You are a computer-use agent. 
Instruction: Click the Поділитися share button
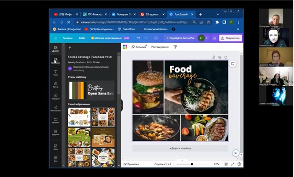tap(230, 38)
